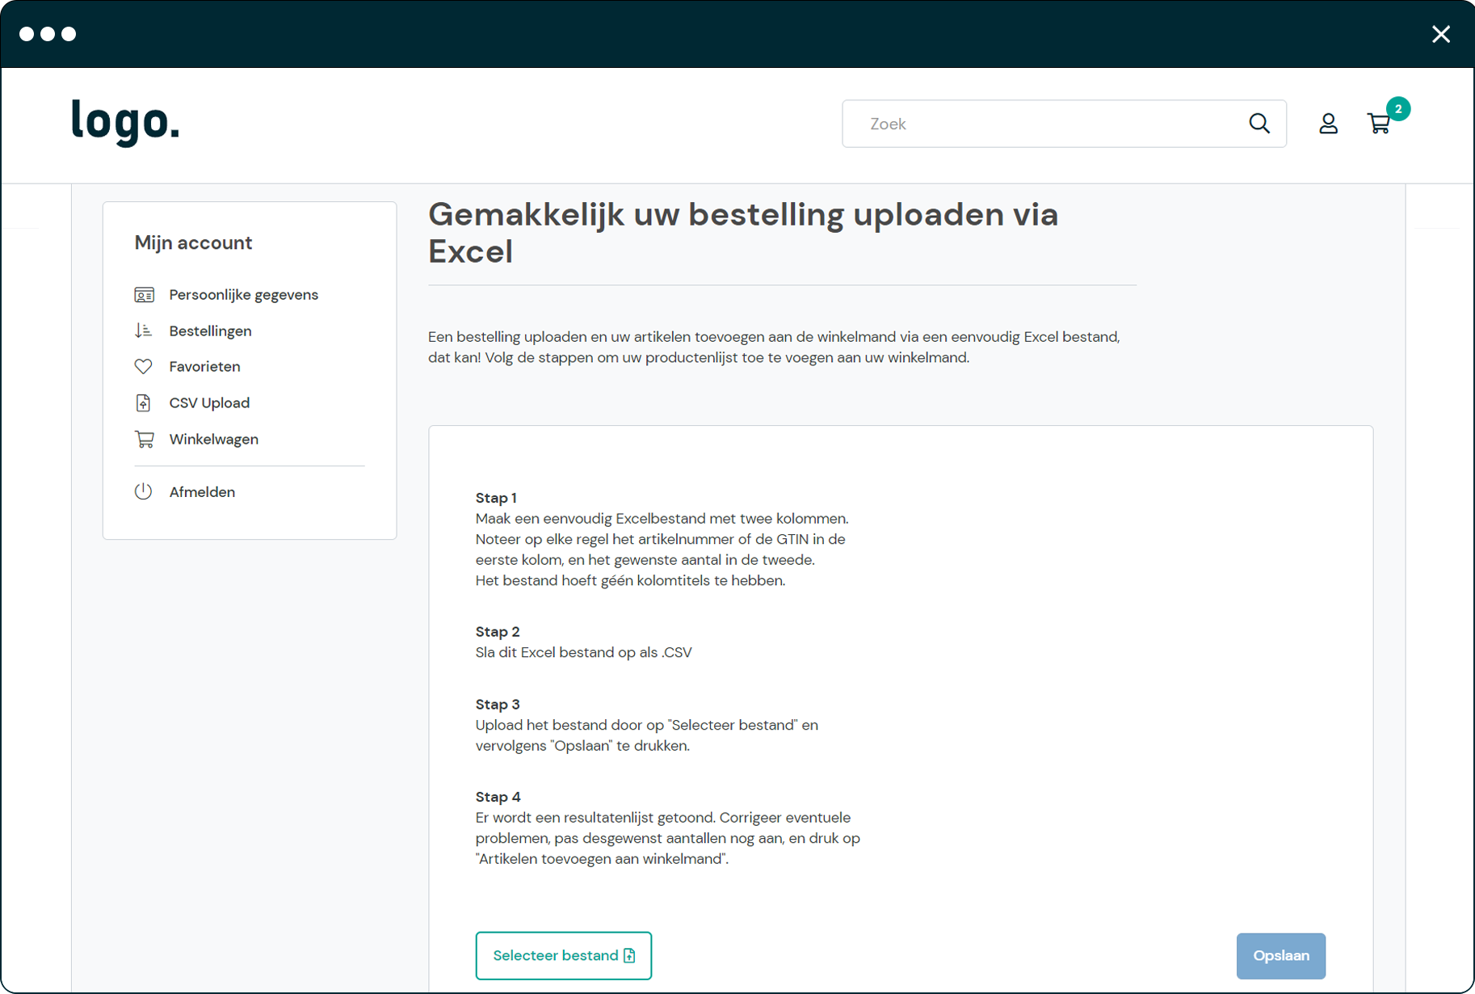Click the upload file icon in Selecteer bestand
The width and height of the screenshot is (1475, 994).
[630, 956]
